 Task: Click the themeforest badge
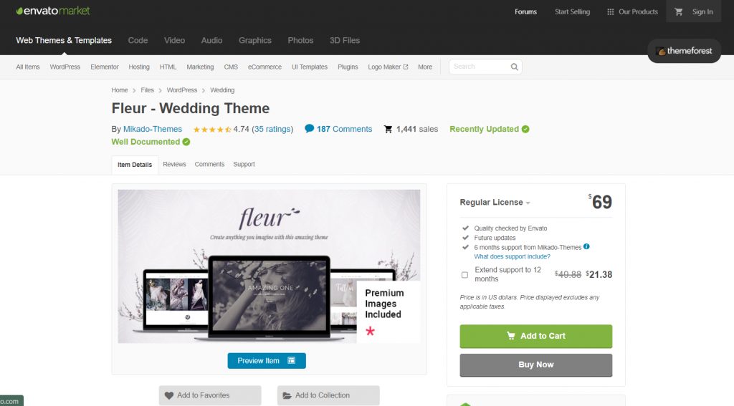tap(684, 51)
